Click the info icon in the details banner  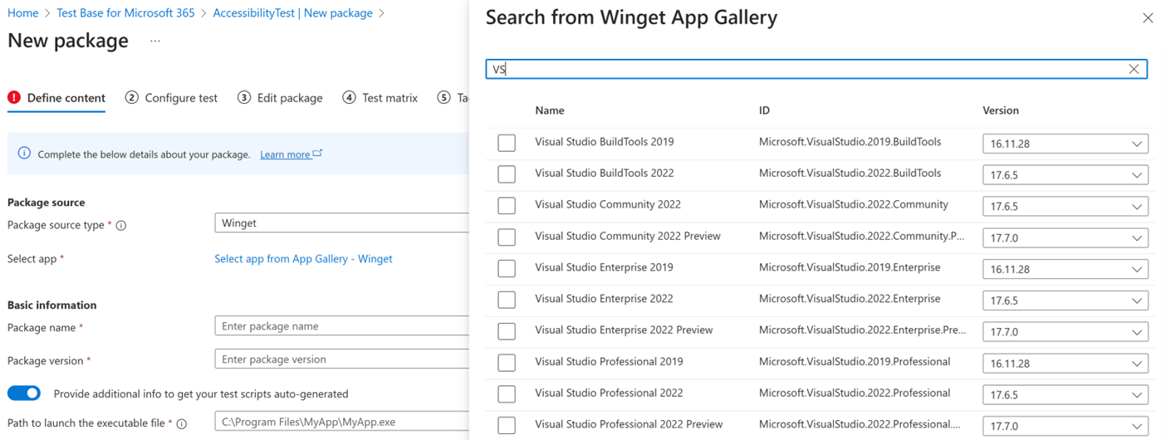point(24,154)
